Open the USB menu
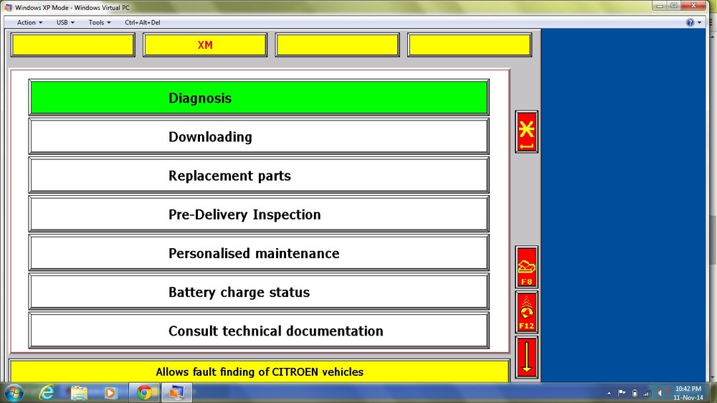 tap(65, 22)
